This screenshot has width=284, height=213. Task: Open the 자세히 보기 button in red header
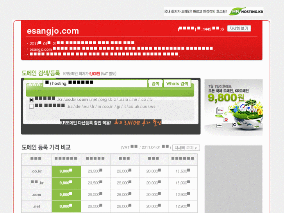(239, 29)
